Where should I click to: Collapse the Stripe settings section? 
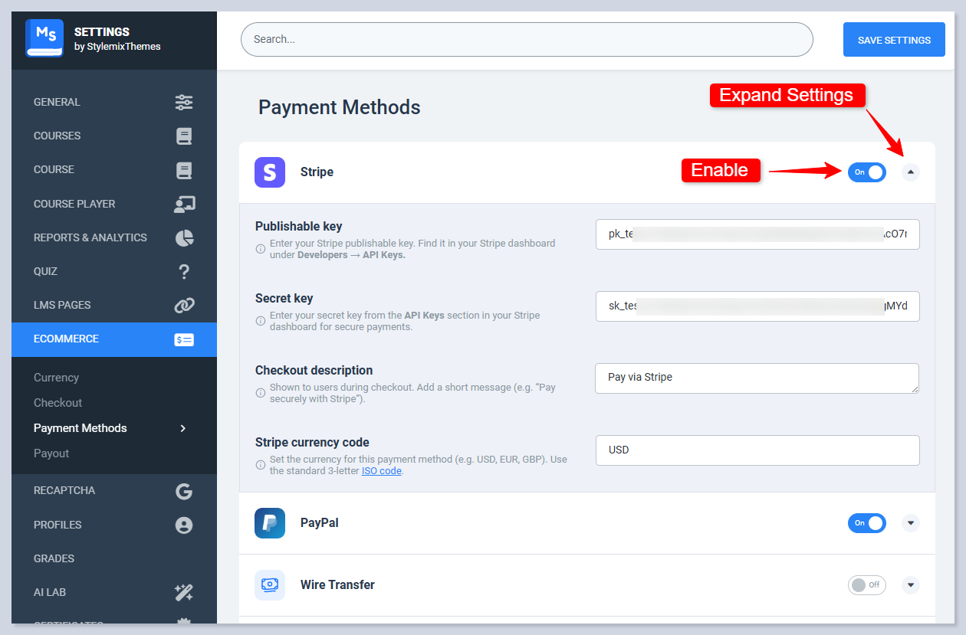click(910, 172)
